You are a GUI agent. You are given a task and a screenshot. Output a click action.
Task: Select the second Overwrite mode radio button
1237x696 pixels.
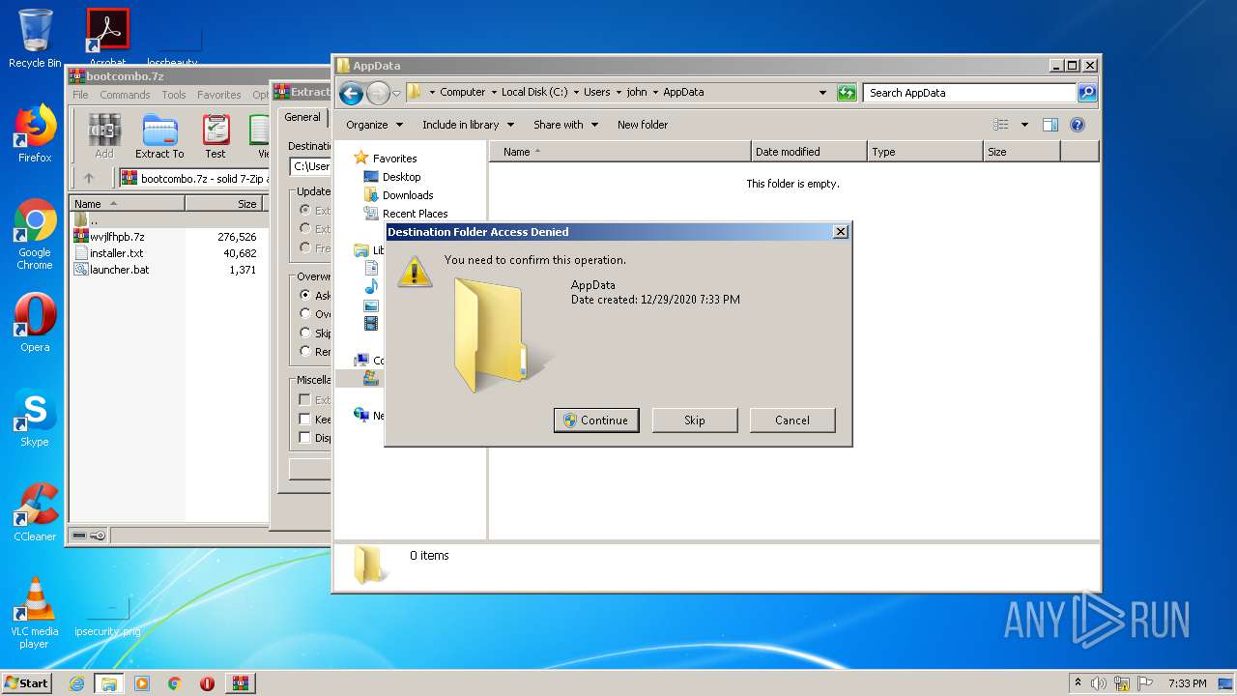[305, 313]
